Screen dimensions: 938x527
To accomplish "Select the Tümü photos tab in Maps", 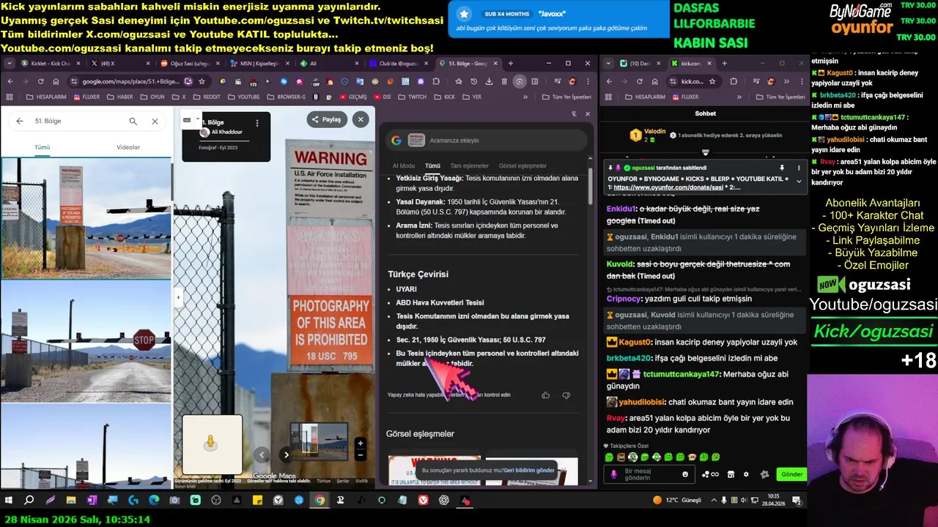I will coord(43,147).
